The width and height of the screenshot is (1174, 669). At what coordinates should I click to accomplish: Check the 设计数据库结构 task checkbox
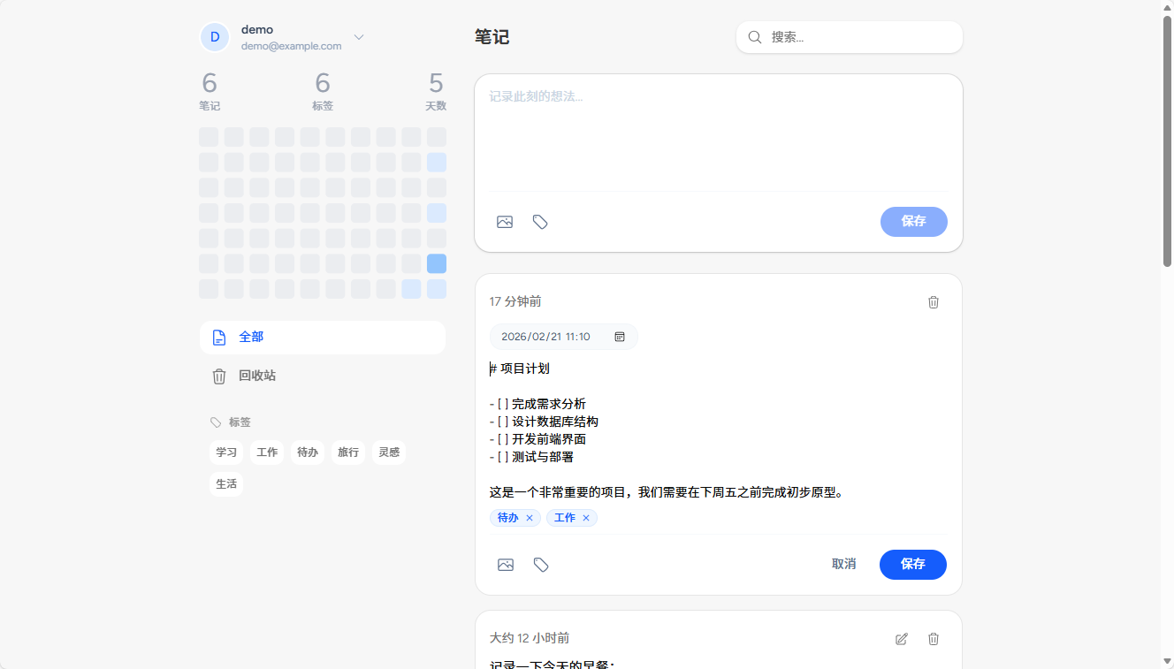pyautogui.click(x=505, y=422)
